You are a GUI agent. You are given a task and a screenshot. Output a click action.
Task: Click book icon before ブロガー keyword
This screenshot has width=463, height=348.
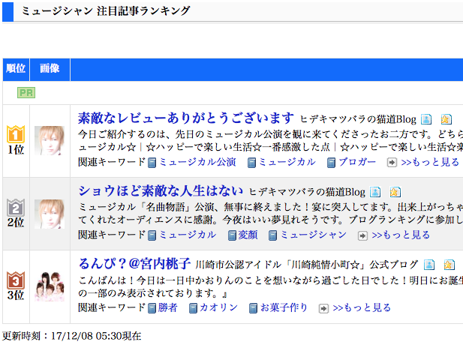pos(331,163)
